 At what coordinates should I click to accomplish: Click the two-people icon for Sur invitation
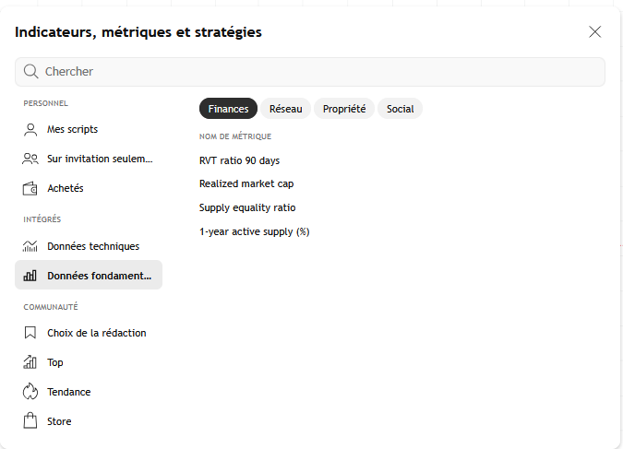tap(30, 159)
